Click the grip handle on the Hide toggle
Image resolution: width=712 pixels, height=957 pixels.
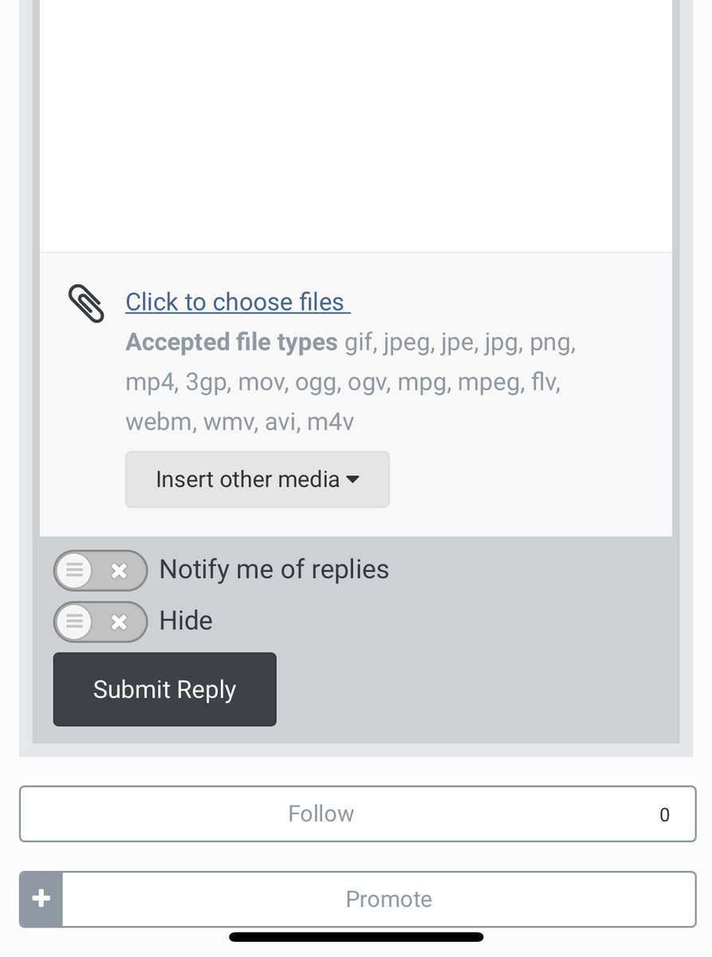click(74, 621)
